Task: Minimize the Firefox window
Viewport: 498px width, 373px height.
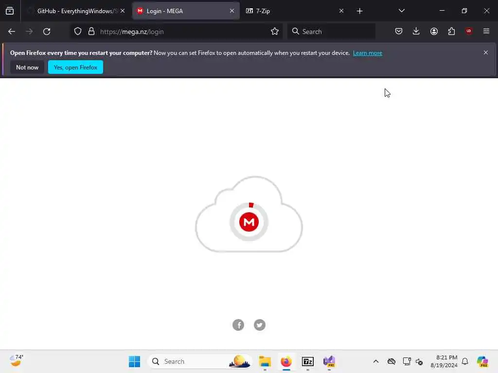Action: coord(442,11)
